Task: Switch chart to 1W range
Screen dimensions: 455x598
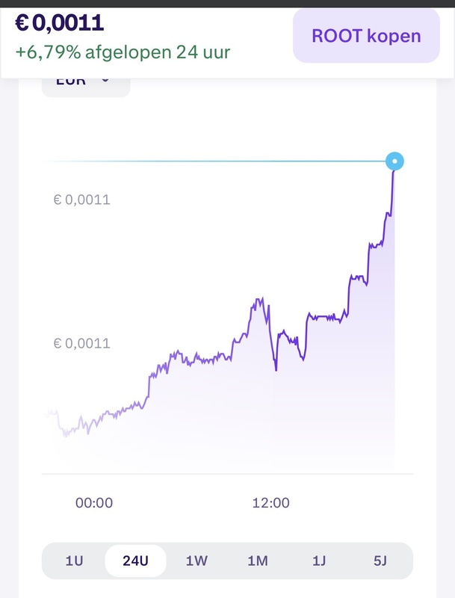Action: point(196,561)
